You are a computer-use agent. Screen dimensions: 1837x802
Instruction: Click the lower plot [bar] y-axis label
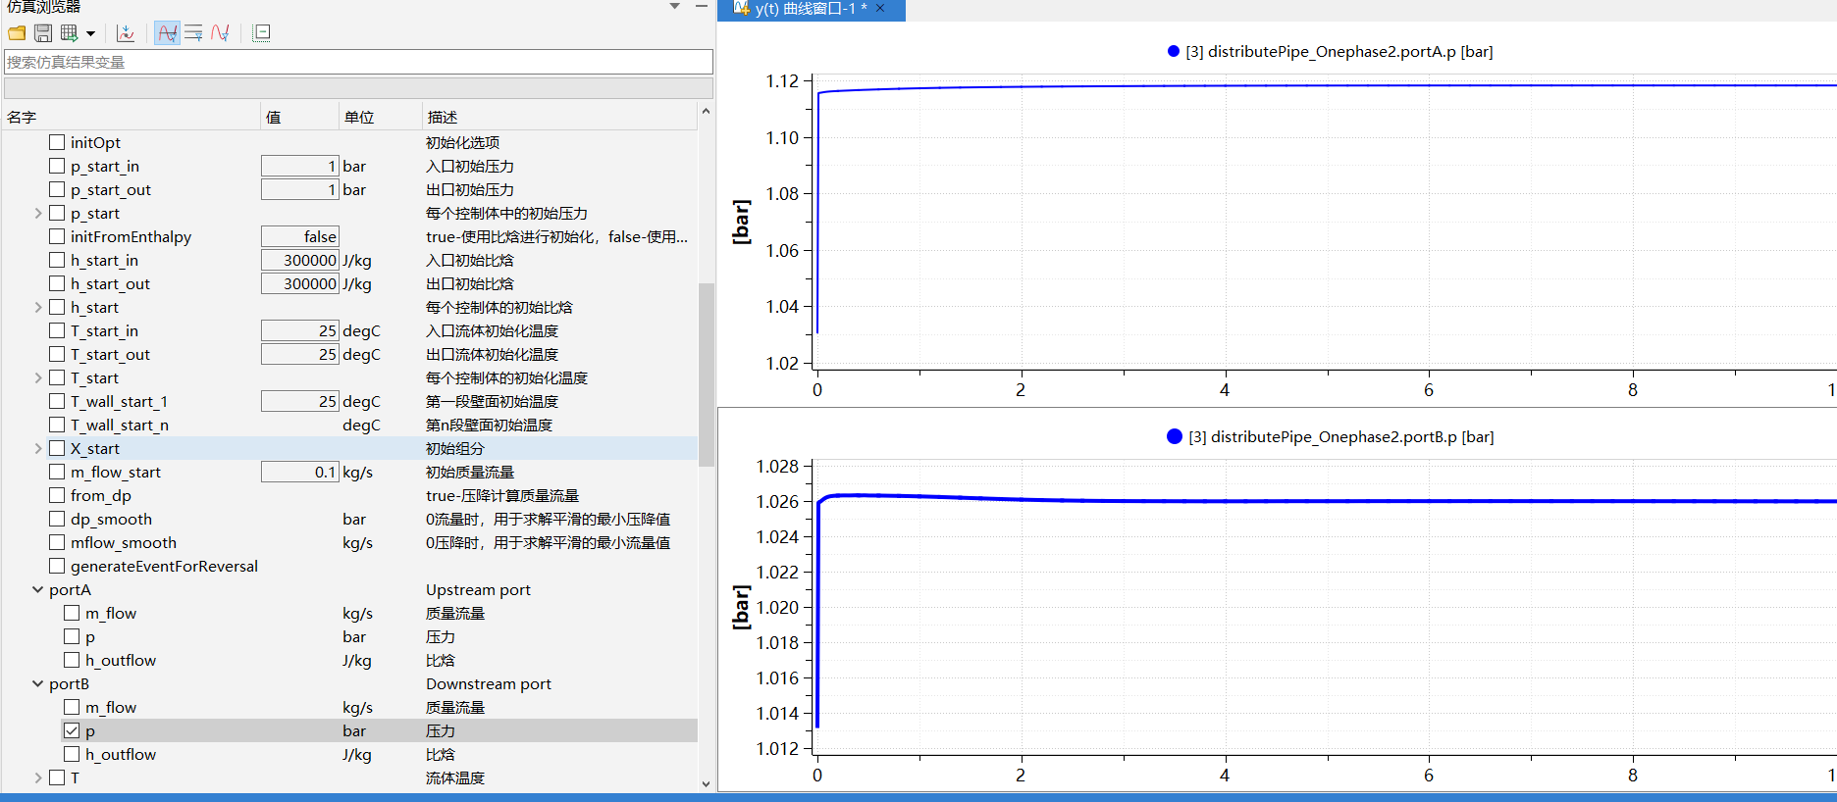[741, 607]
